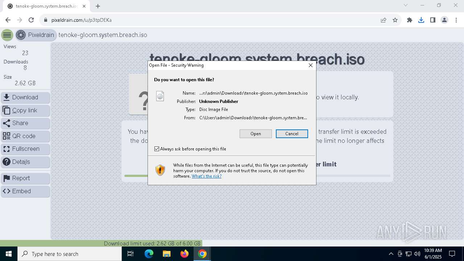Open the Windows Start menu
Screen dimensions: 464x261
click(9, 254)
